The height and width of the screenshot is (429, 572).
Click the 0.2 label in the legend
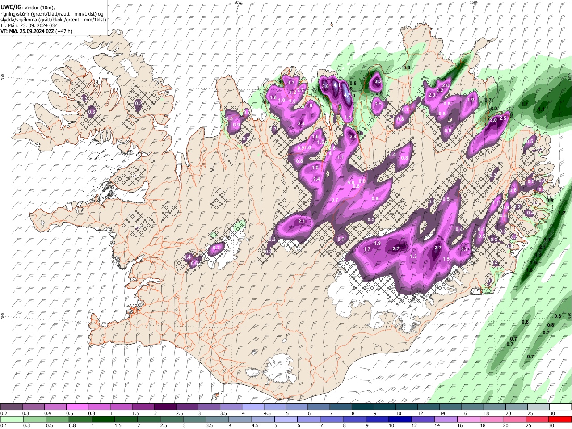coord(4,413)
